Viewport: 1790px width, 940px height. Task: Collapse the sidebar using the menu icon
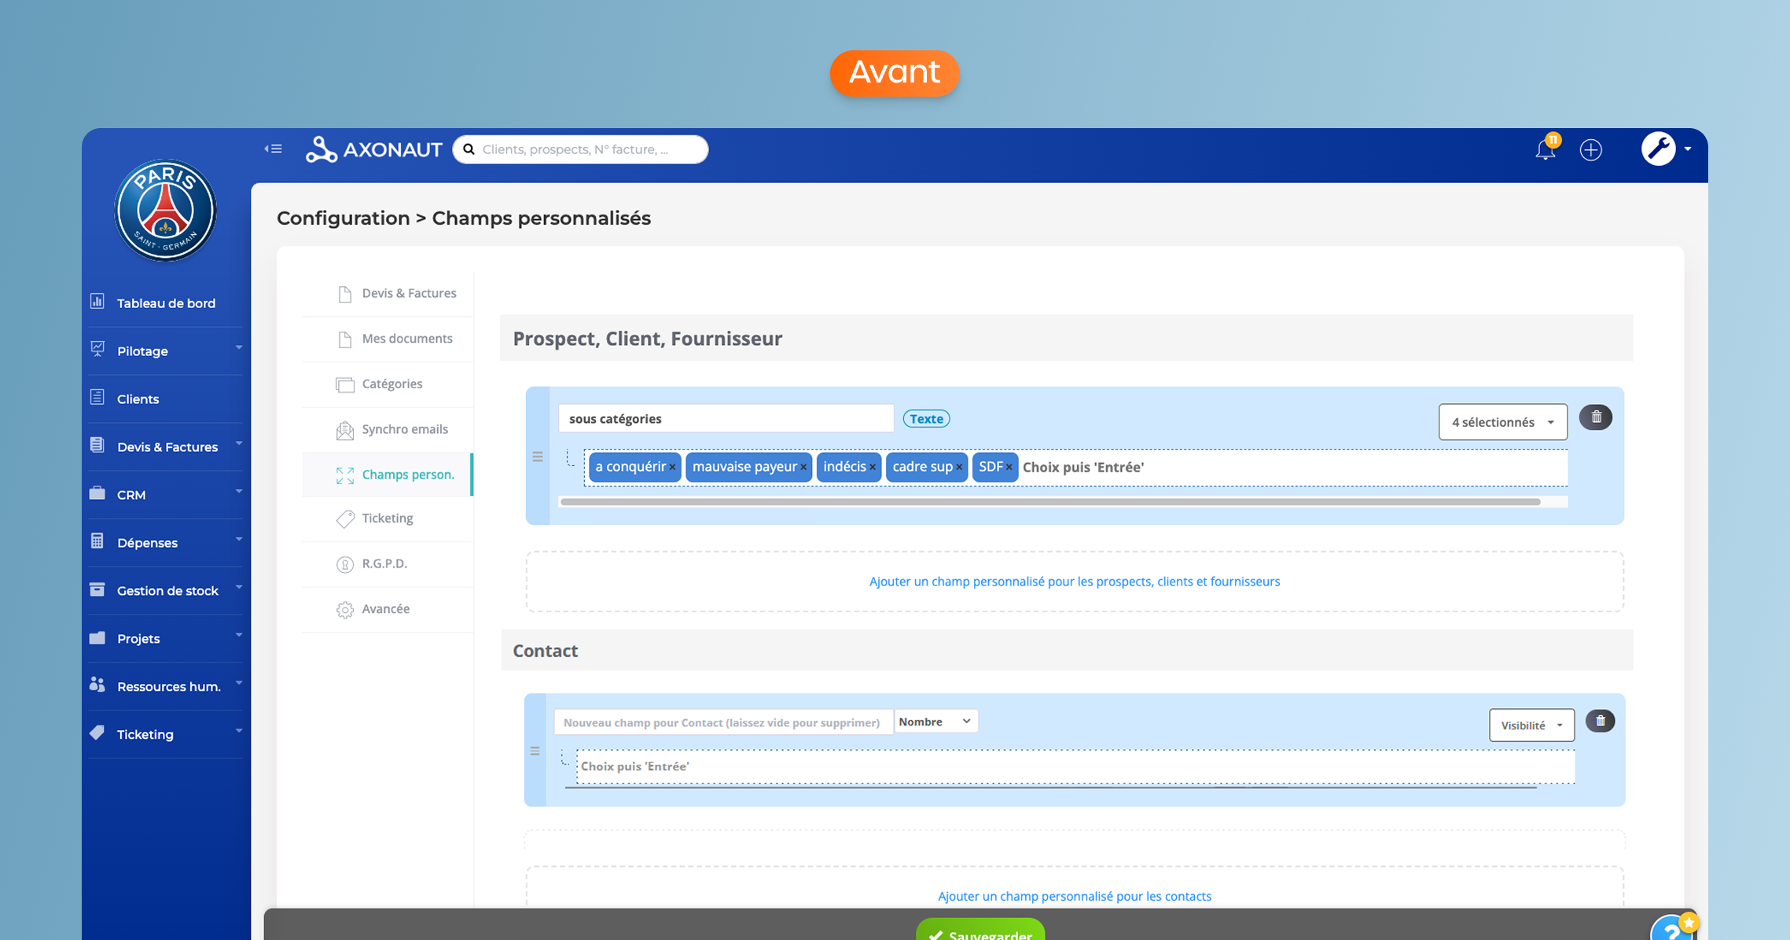(273, 149)
